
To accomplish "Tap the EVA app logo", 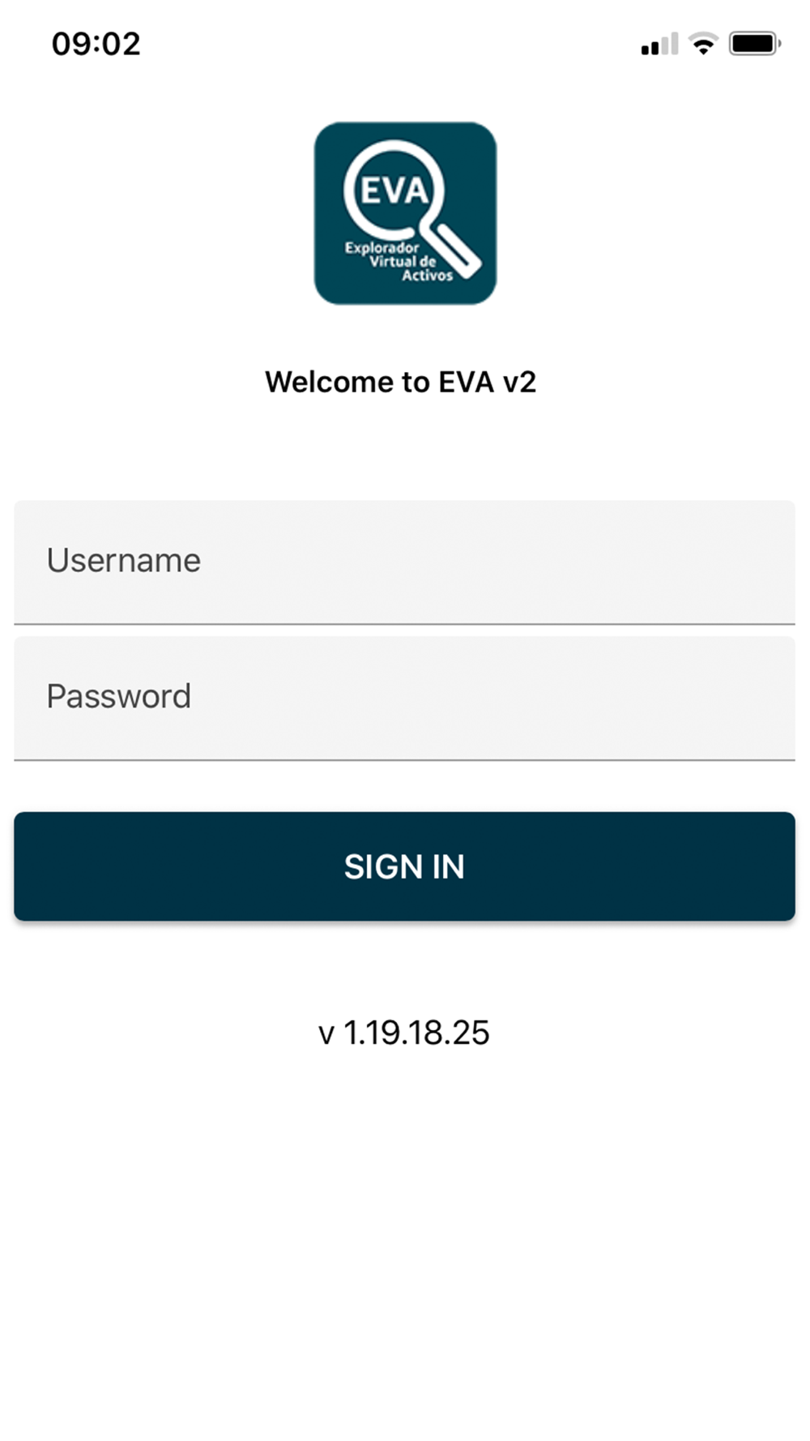I will pos(405,213).
